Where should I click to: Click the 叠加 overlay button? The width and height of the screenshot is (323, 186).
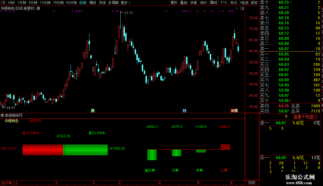[x=184, y=3]
